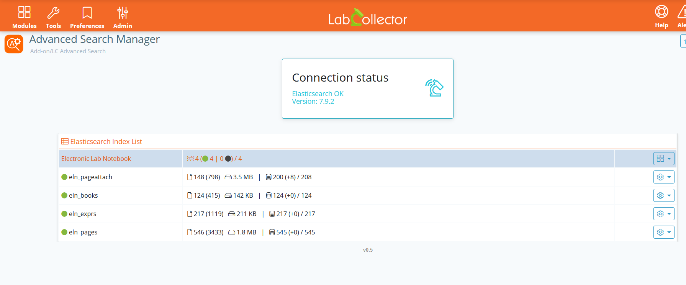Click the Connection status heading
The width and height of the screenshot is (686, 285).
pos(340,78)
